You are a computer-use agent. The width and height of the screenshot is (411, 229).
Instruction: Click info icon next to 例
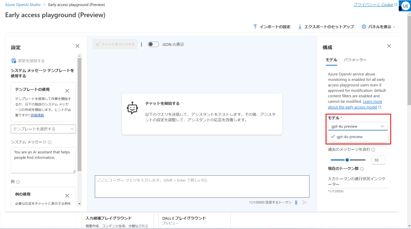[18, 182]
